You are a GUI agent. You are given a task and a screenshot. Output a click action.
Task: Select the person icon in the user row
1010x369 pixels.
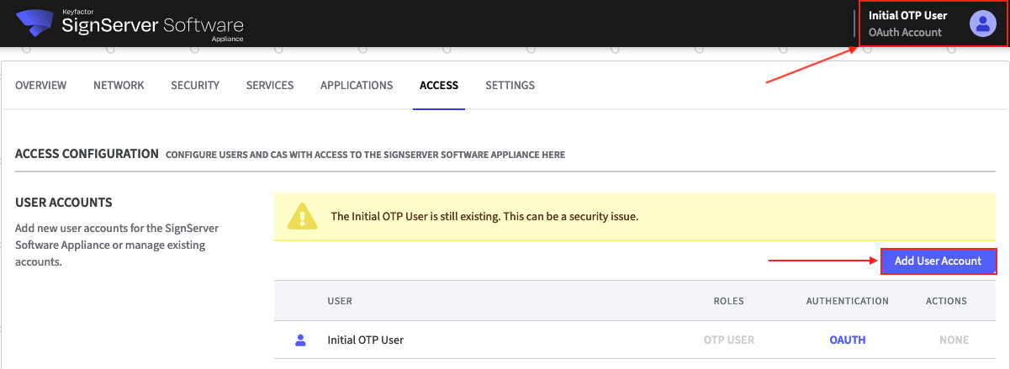point(300,340)
